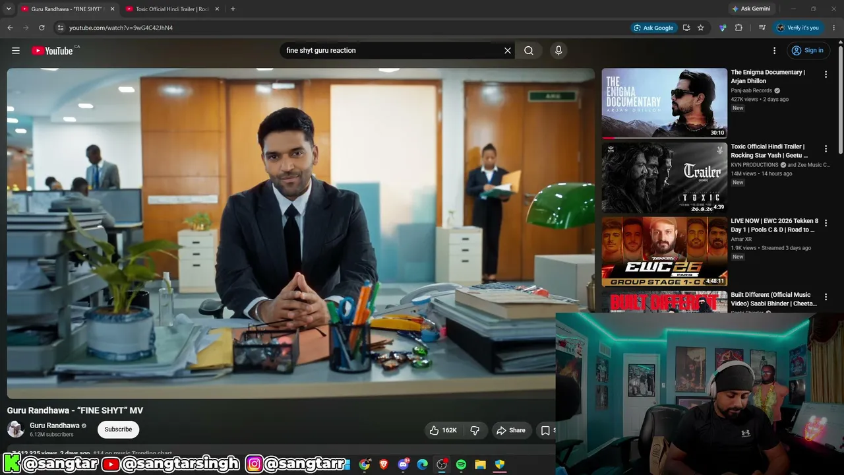Click in the YouTube search field

pos(392,51)
